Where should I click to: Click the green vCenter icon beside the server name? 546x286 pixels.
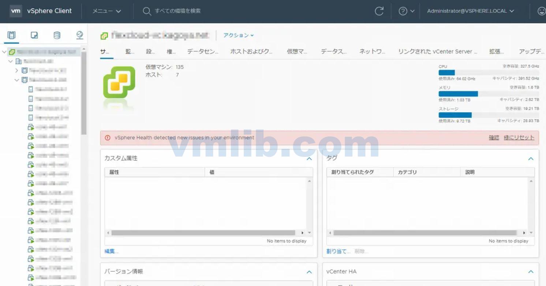coord(103,35)
